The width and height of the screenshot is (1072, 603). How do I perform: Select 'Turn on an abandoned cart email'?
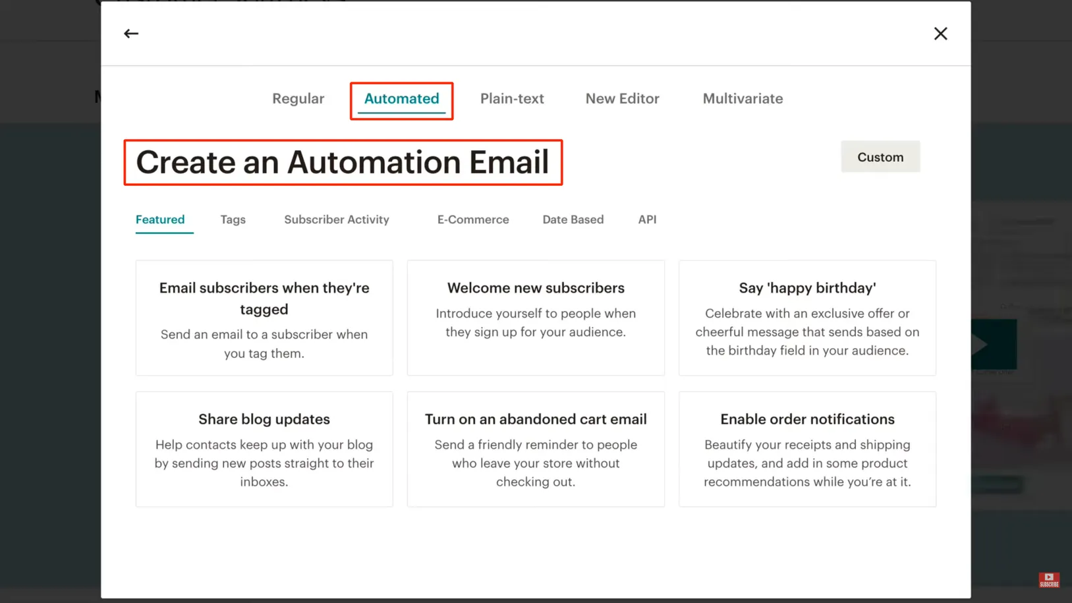click(x=536, y=449)
